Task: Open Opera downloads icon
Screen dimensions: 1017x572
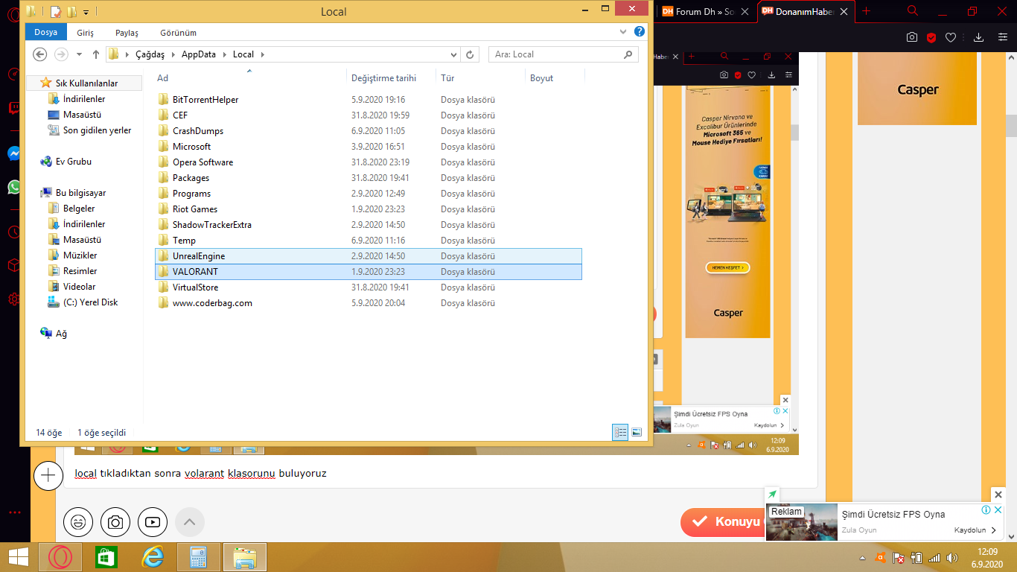Action: point(979,37)
